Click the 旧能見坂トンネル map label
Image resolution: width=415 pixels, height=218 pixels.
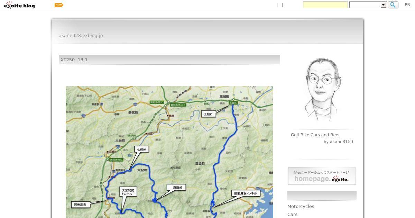point(246,193)
